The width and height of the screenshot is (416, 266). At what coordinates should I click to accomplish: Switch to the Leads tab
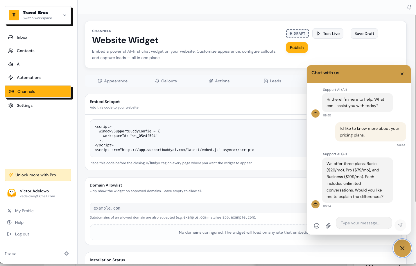272,81
